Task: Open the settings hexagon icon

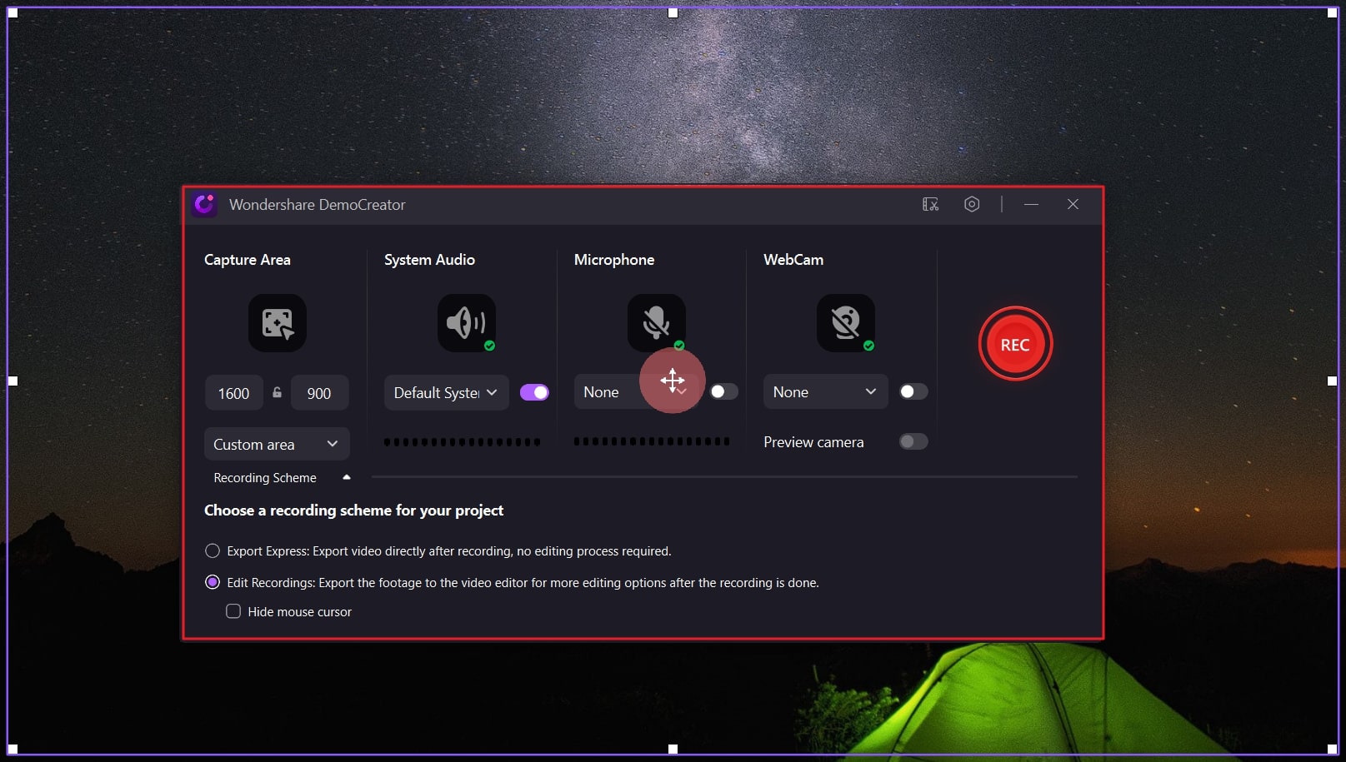Action: pos(972,204)
